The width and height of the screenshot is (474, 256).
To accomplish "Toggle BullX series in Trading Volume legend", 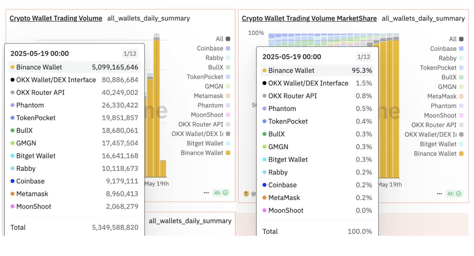I will pyautogui.click(x=219, y=67).
